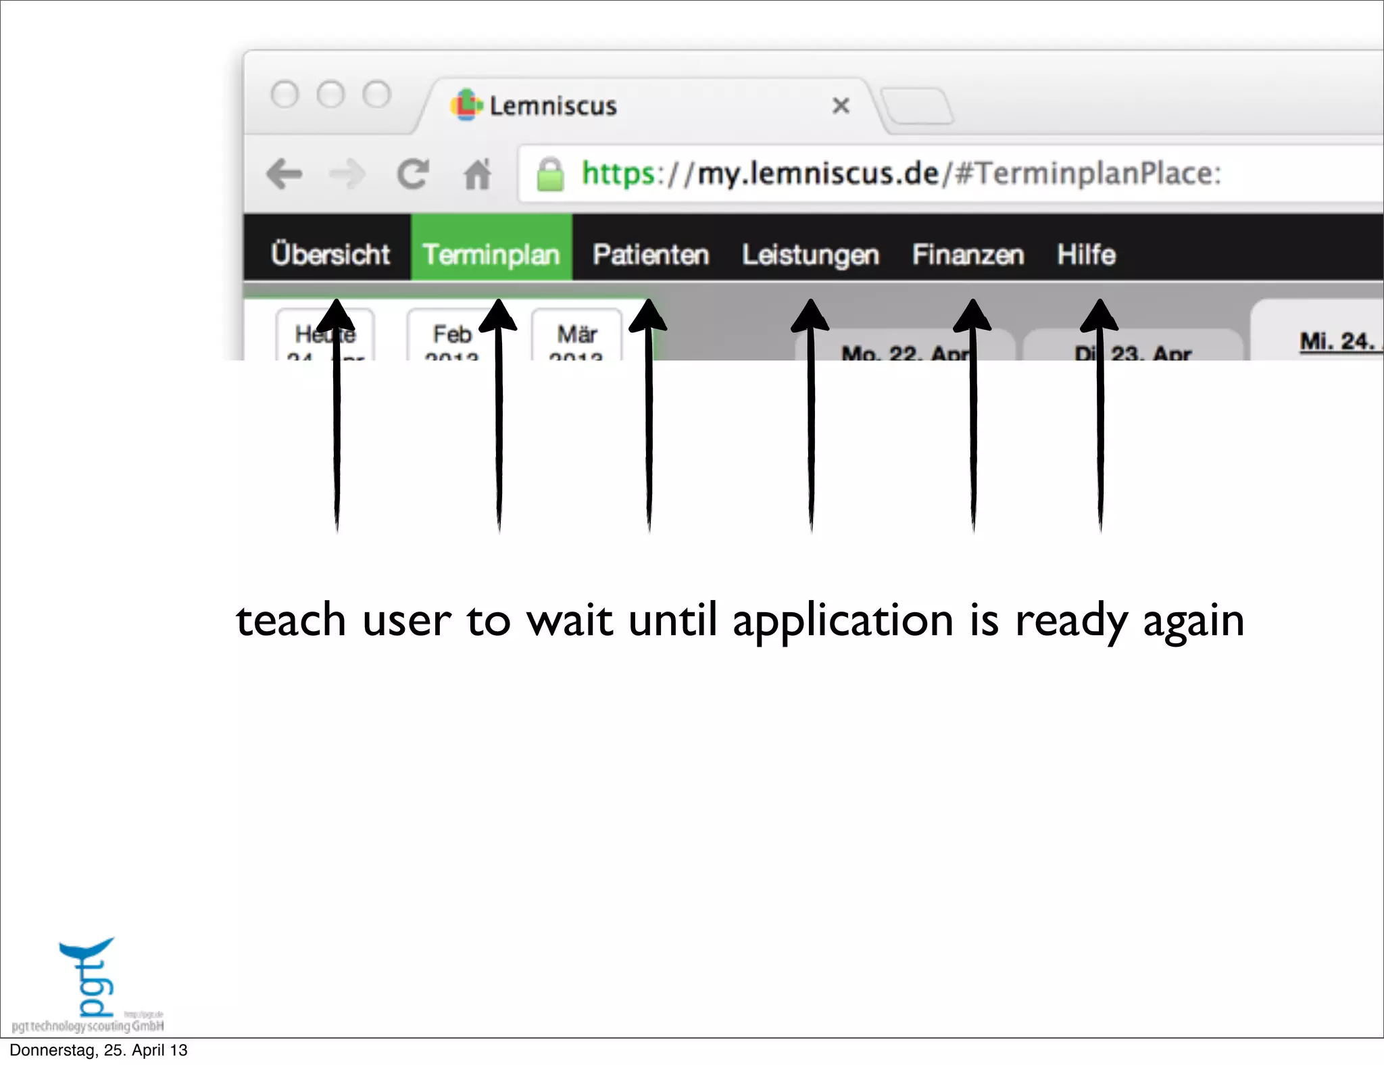Jump to the Feb month button
The image size is (1384, 1065).
(451, 335)
